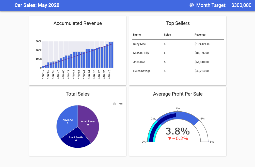This screenshot has height=167, width=255.
Task: Click Helen Savage in the table
Action: tap(142, 71)
